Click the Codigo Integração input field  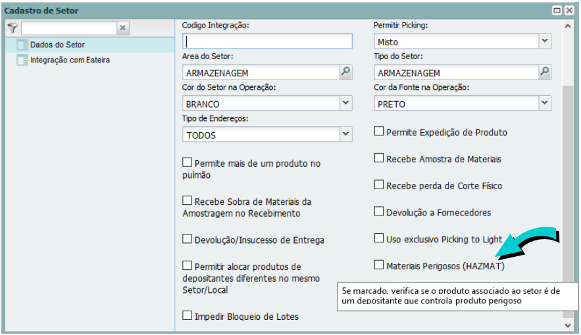tap(267, 41)
